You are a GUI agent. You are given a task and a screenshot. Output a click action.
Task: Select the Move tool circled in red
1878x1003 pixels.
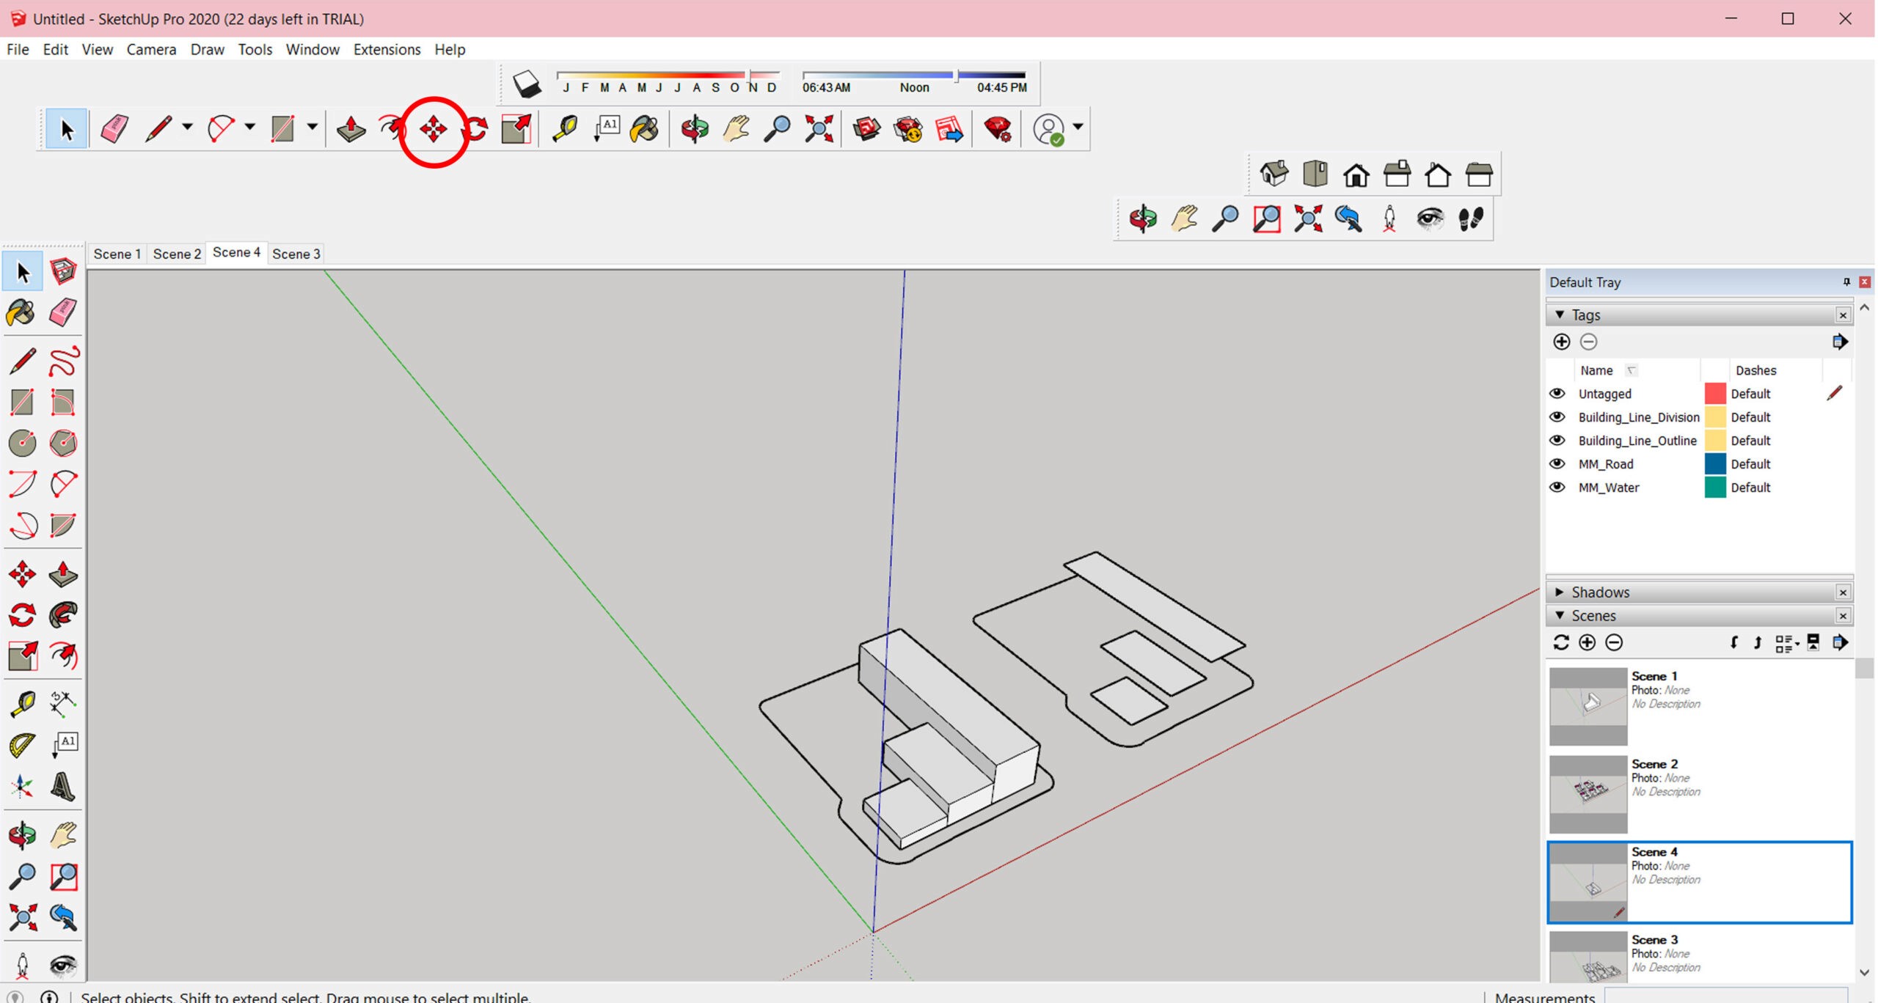pos(434,130)
